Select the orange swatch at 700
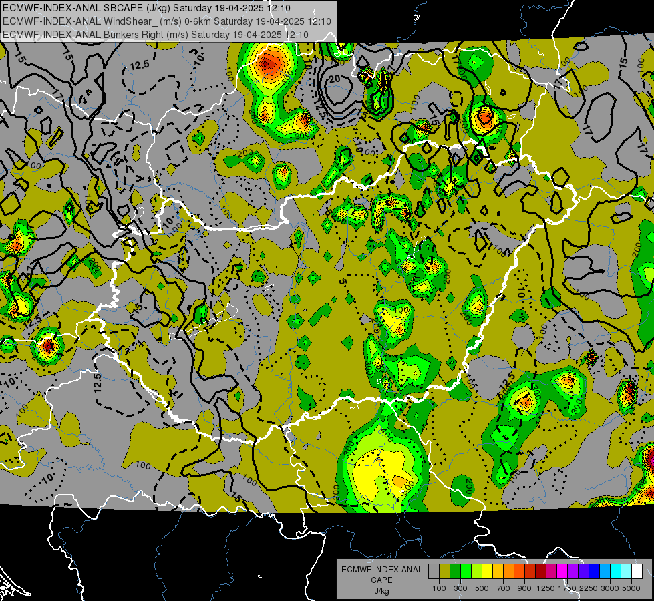The image size is (654, 601). coord(509,571)
